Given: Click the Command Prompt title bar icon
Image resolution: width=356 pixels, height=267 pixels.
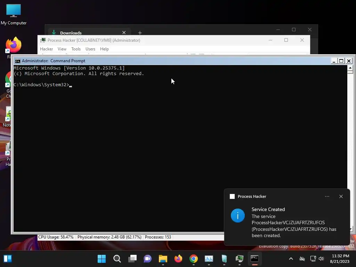Looking at the screenshot, I should tap(17, 61).
